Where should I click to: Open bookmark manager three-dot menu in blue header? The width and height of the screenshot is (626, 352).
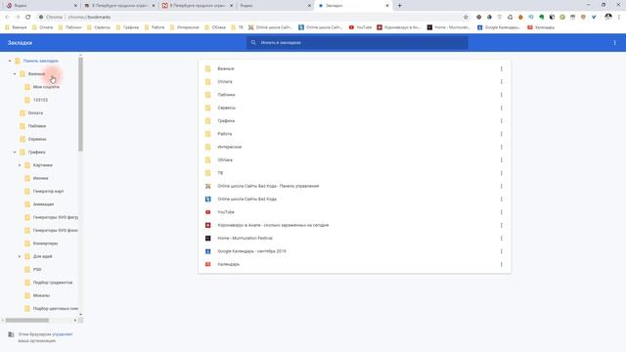[614, 43]
